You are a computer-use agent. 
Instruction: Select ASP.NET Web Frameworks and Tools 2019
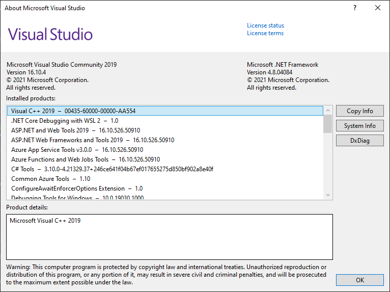[x=165, y=140]
